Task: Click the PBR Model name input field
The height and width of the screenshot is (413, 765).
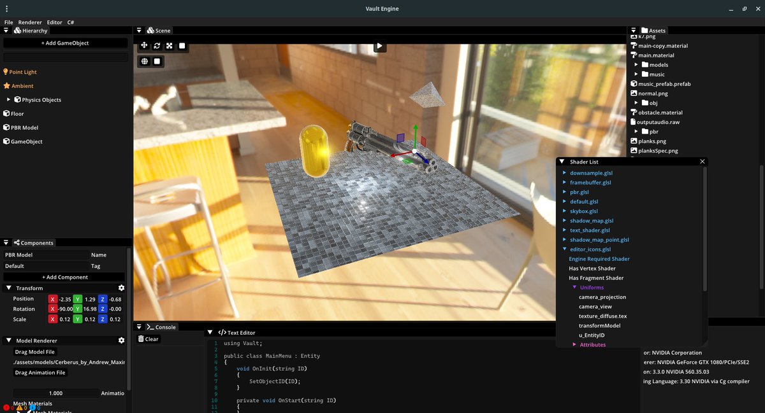Action: coord(46,255)
